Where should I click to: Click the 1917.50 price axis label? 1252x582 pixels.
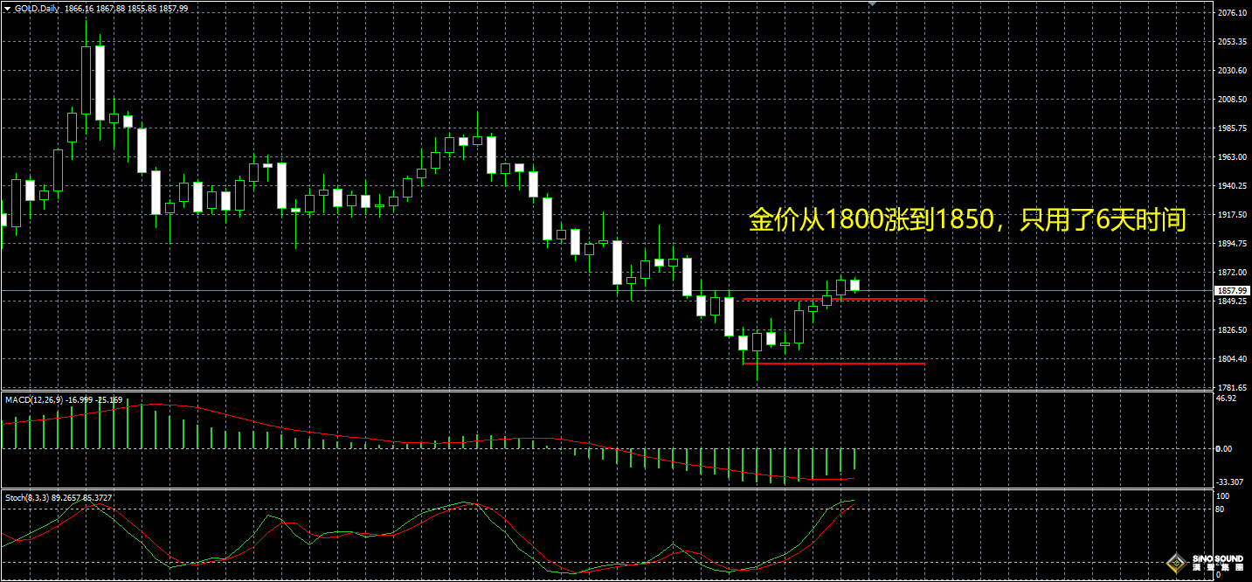pyautogui.click(x=1231, y=215)
